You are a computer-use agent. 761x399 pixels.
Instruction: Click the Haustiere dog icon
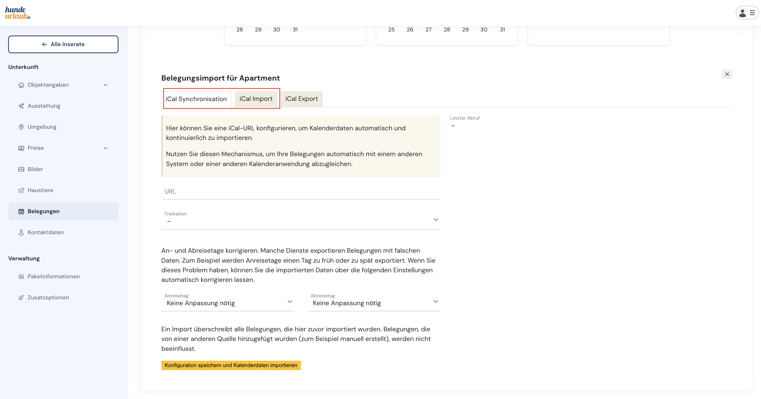tap(21, 190)
